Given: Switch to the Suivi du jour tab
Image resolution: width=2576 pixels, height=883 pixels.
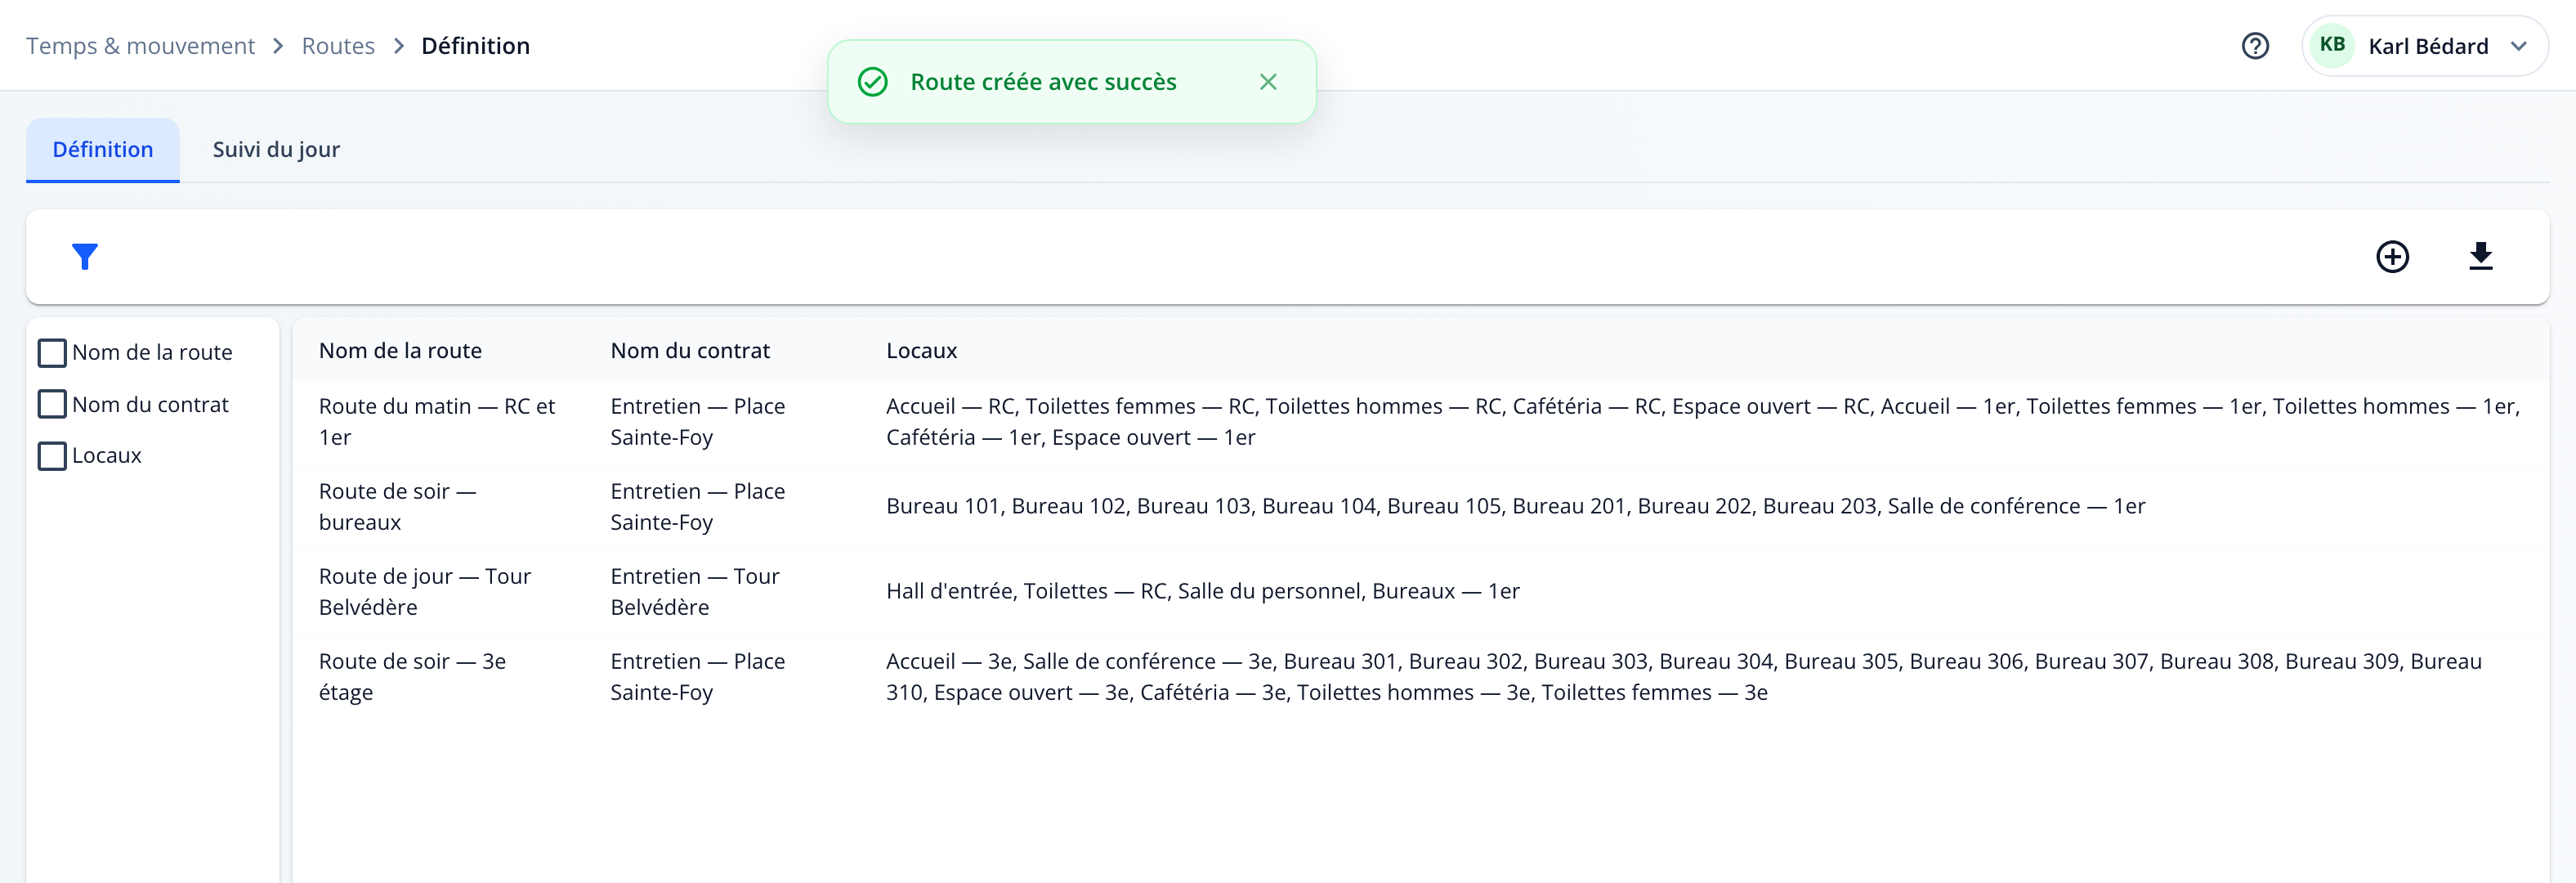Looking at the screenshot, I should tap(276, 150).
